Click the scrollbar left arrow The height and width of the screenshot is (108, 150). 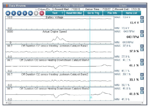click(x=7, y=103)
